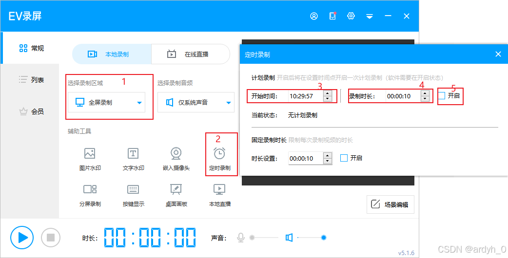Screen dimensions: 508x258
Task: Close the 定时录制 dialog
Action: (498, 55)
